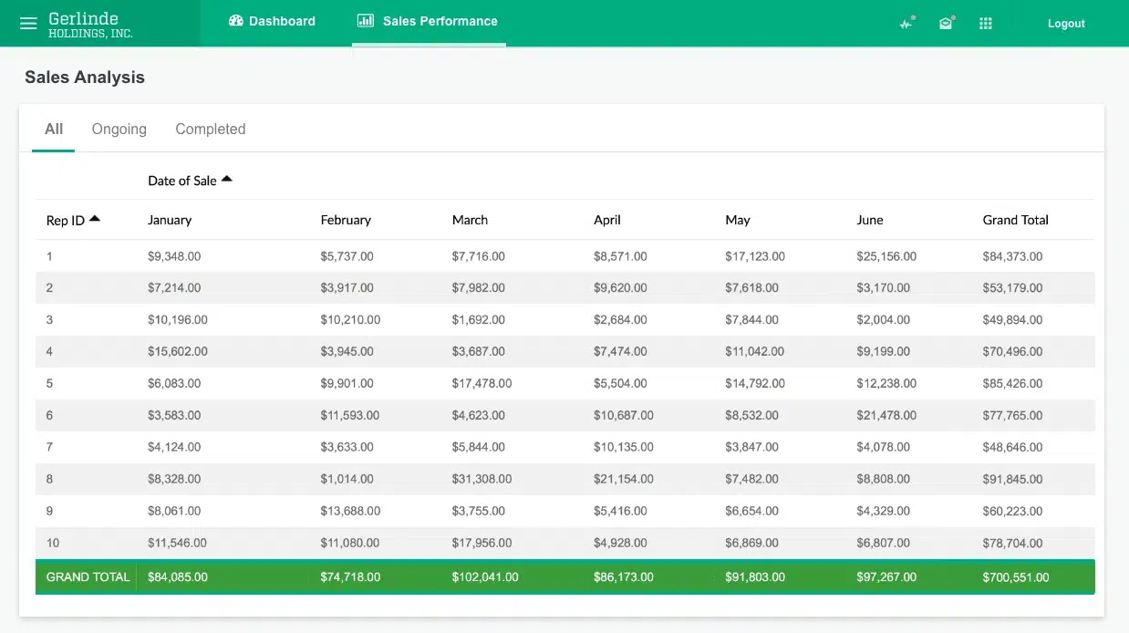
Task: Select Rep 5's Grand Total $85,426.00
Action: 1012,383
